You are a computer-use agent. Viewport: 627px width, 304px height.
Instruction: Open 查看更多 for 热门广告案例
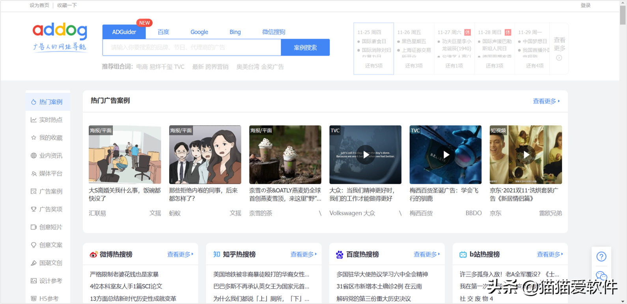coord(546,101)
